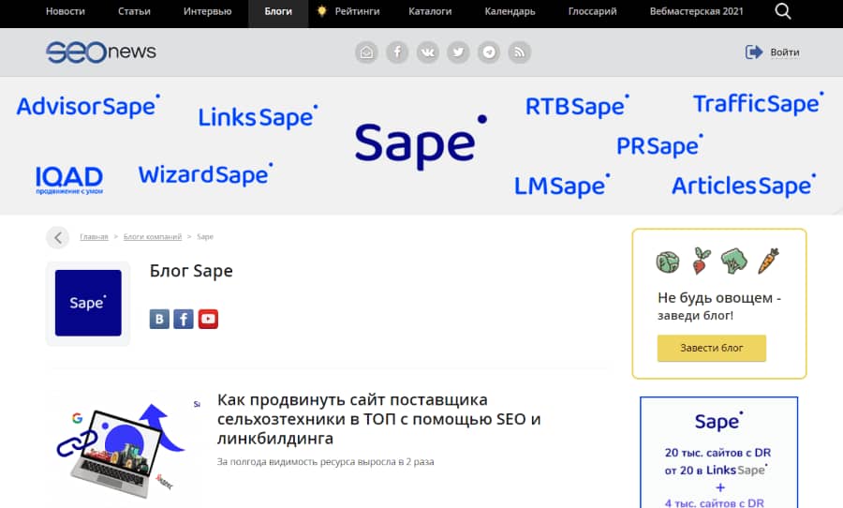
Task: Click the Sape sidebar ad banner
Action: tap(718, 453)
